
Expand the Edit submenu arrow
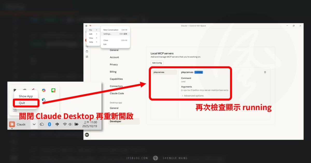[97, 34]
